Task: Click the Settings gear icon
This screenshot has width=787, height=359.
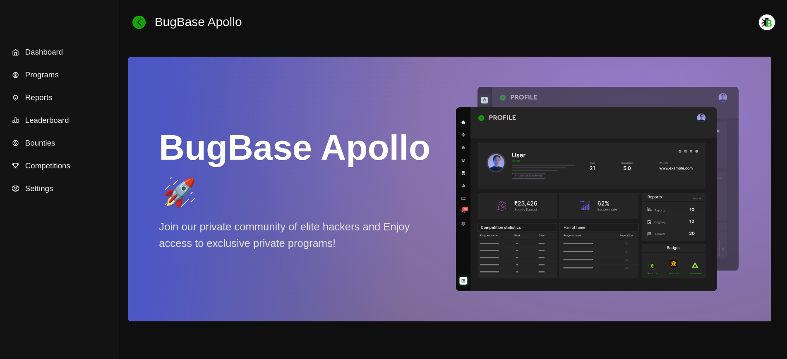Action: 15,189
